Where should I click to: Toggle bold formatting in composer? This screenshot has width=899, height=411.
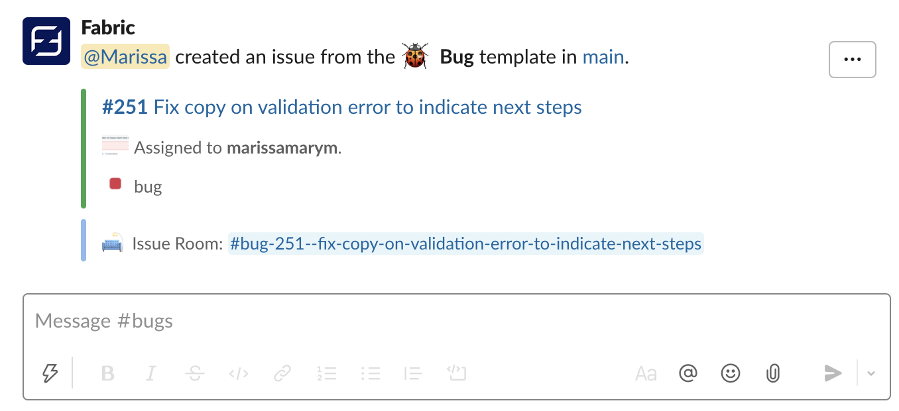pos(107,373)
